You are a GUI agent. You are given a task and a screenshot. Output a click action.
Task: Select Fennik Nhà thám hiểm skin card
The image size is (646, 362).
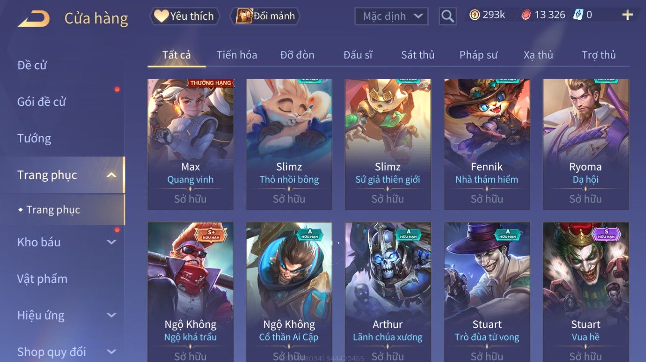(487, 144)
